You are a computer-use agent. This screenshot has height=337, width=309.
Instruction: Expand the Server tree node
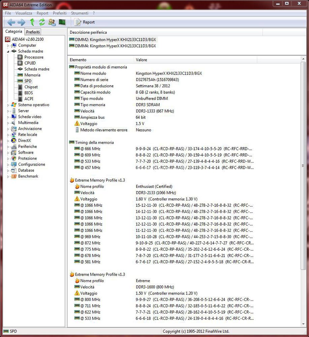(x=8, y=111)
